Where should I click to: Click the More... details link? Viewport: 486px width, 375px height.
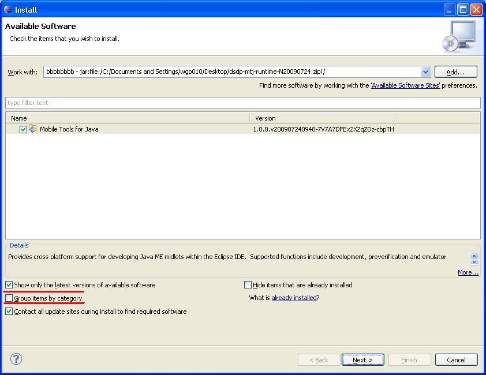pyautogui.click(x=468, y=272)
